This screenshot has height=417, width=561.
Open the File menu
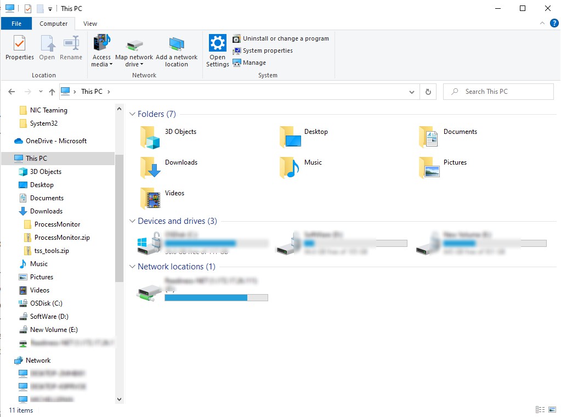pos(16,24)
